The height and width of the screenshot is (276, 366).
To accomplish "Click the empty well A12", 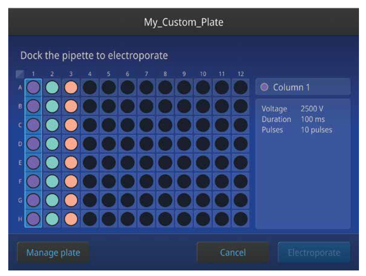I will pyautogui.click(x=240, y=88).
